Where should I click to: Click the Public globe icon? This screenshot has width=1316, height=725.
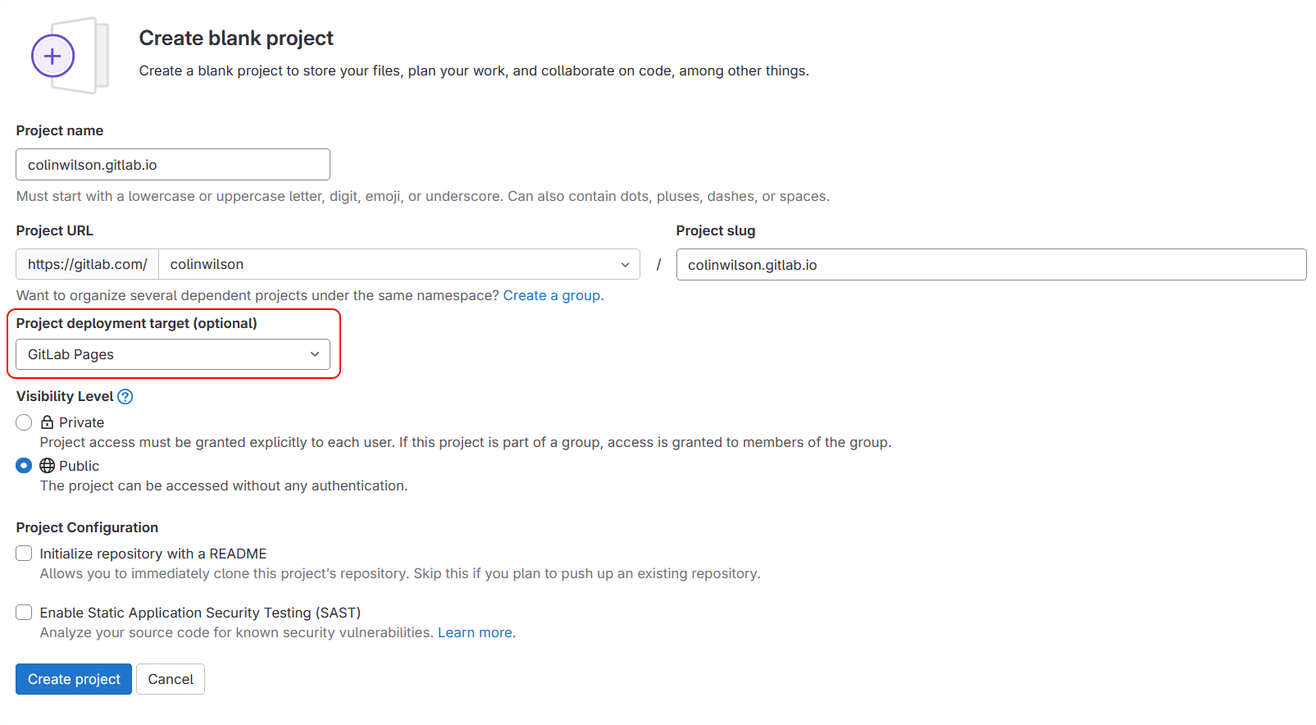tap(48, 466)
